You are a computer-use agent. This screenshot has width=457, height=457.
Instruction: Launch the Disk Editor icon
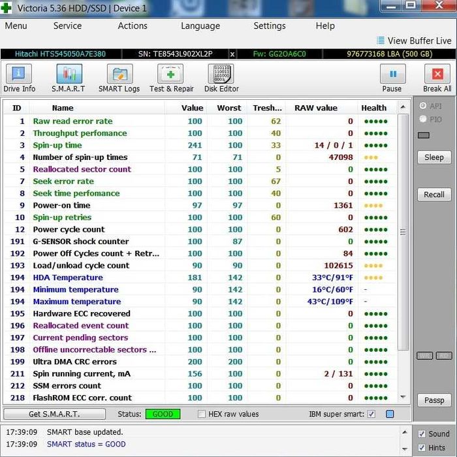click(221, 74)
